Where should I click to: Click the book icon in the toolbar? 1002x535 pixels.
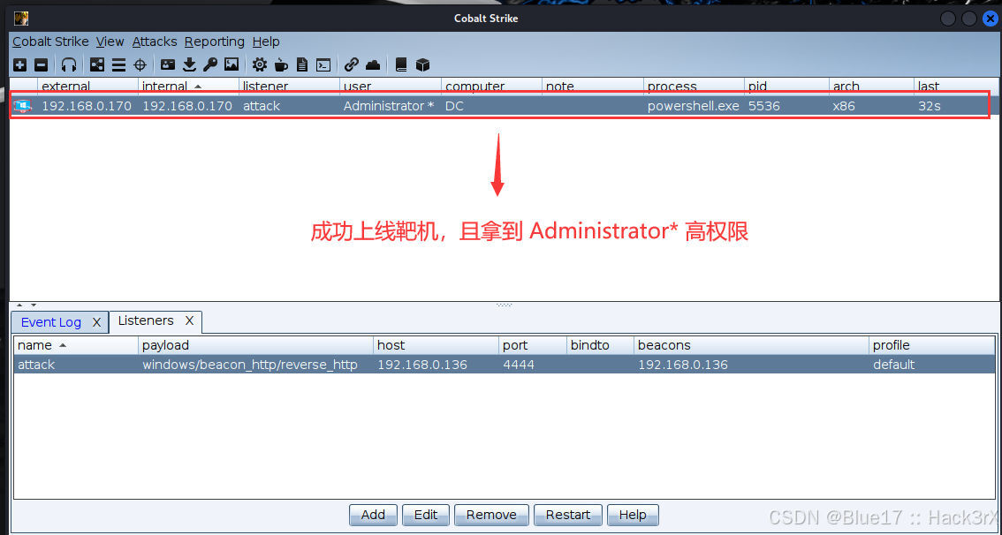point(401,64)
